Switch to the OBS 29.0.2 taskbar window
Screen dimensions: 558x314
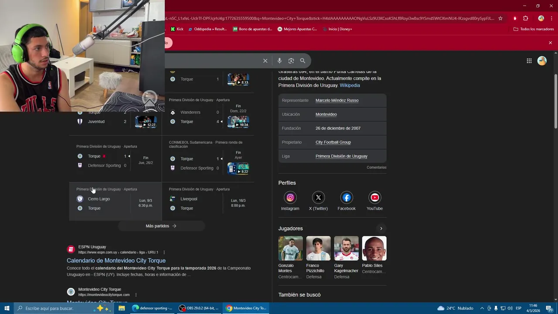pyautogui.click(x=199, y=308)
